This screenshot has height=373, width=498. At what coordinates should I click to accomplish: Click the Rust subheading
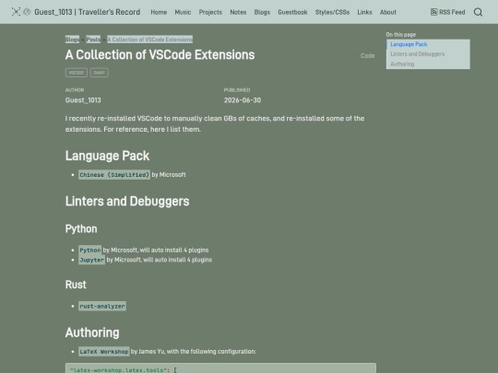(76, 285)
